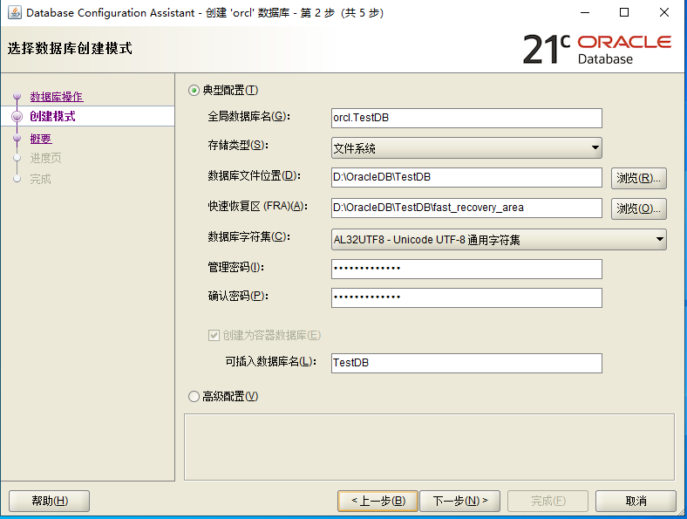This screenshot has height=519, width=687.
Task: Click the 取消 button
Action: [x=636, y=501]
